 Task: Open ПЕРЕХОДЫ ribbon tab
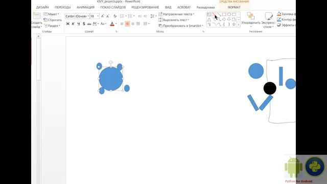(63, 7)
